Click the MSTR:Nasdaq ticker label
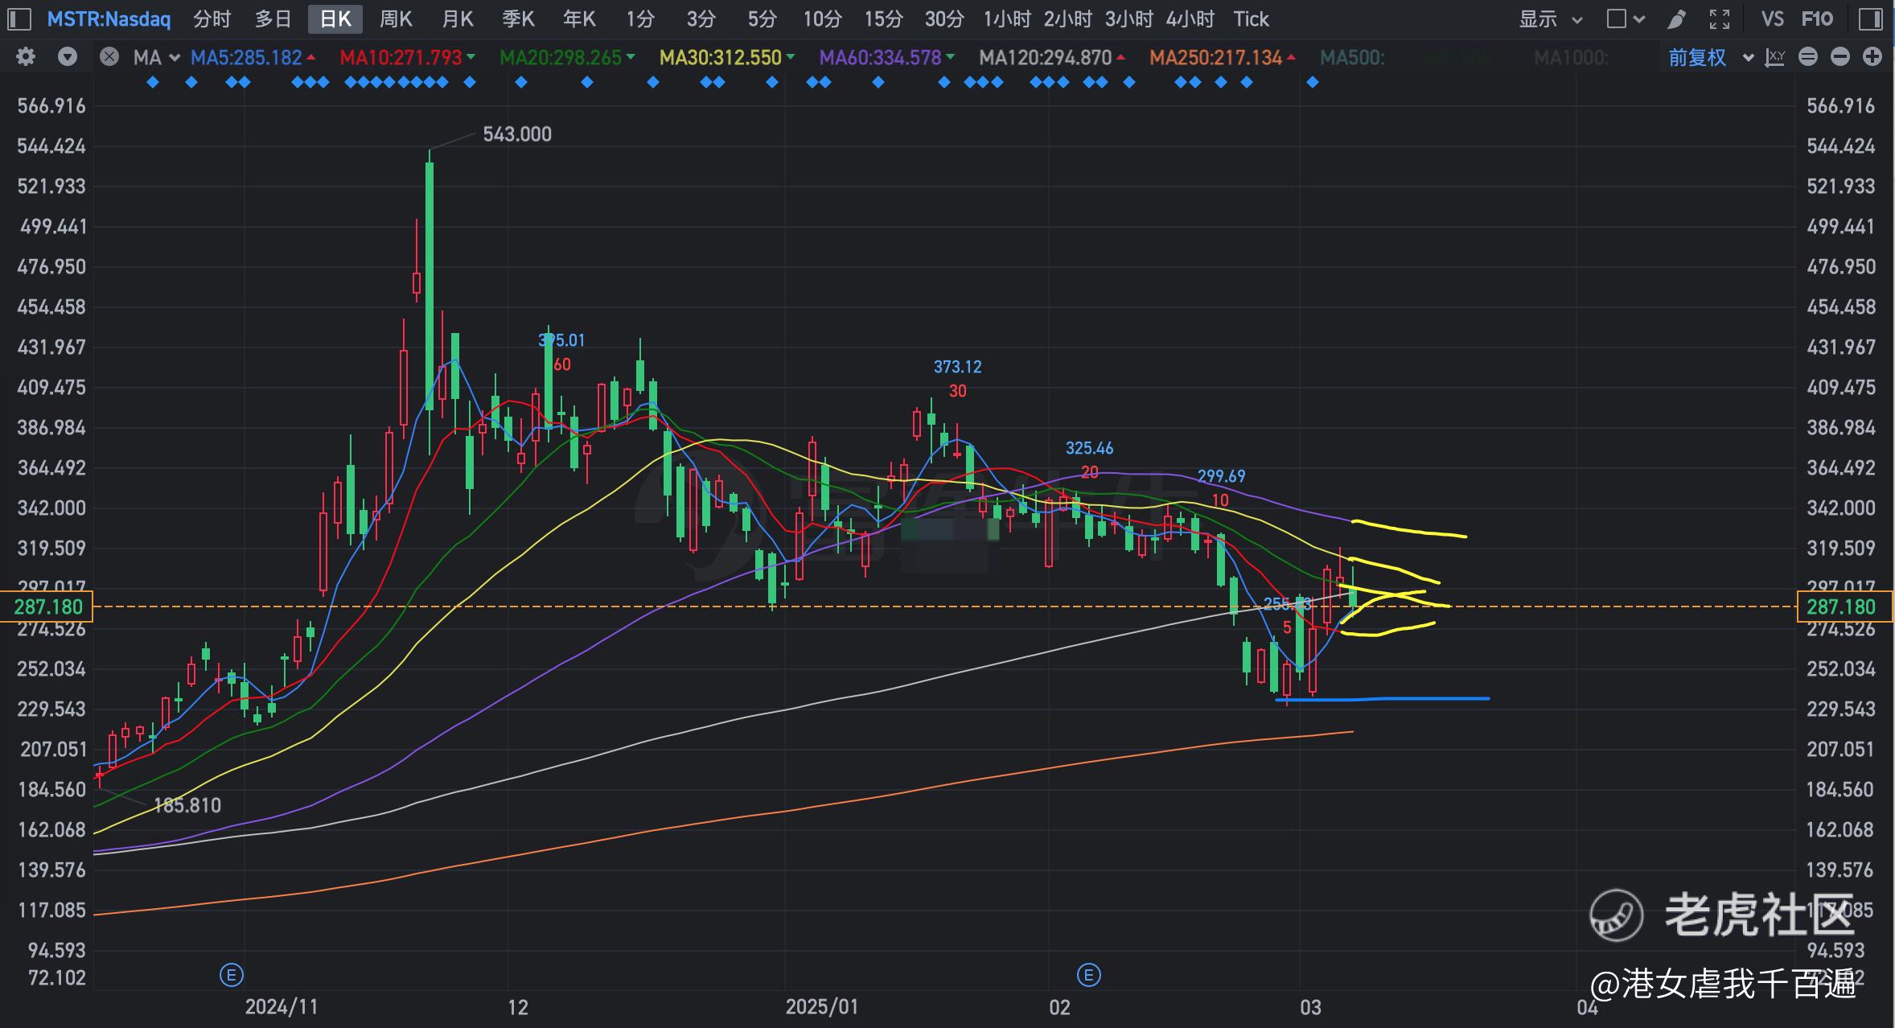The height and width of the screenshot is (1028, 1895). (109, 19)
